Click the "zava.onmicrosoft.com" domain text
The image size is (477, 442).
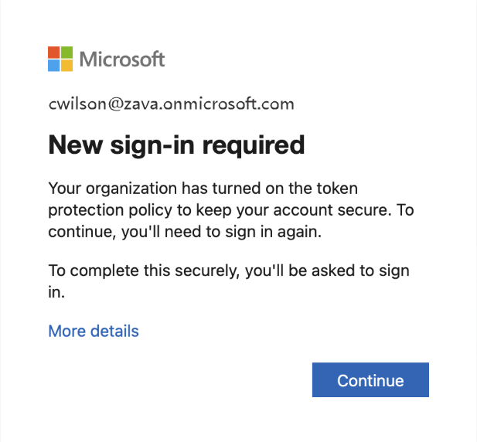[x=210, y=104]
